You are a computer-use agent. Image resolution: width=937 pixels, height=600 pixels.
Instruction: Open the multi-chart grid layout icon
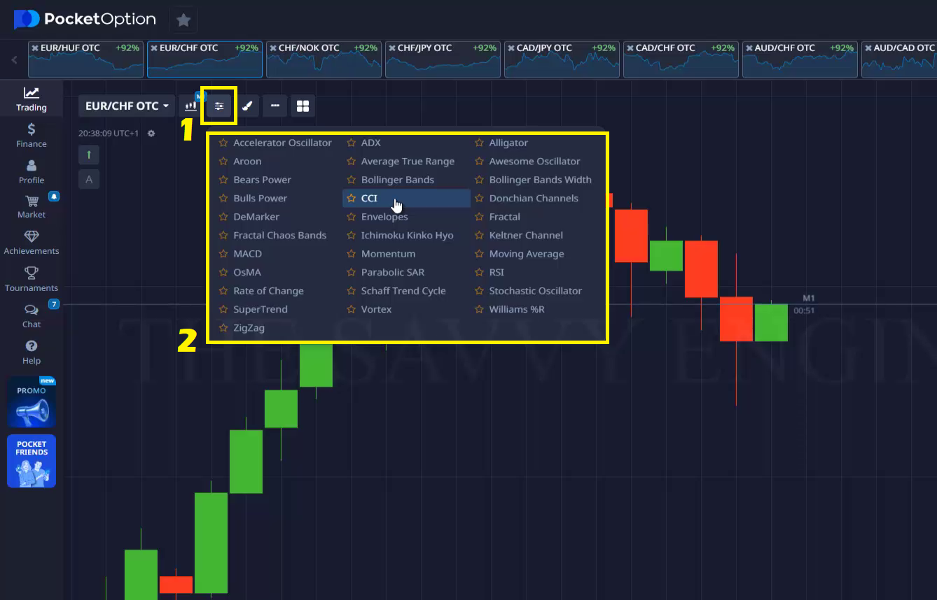303,106
